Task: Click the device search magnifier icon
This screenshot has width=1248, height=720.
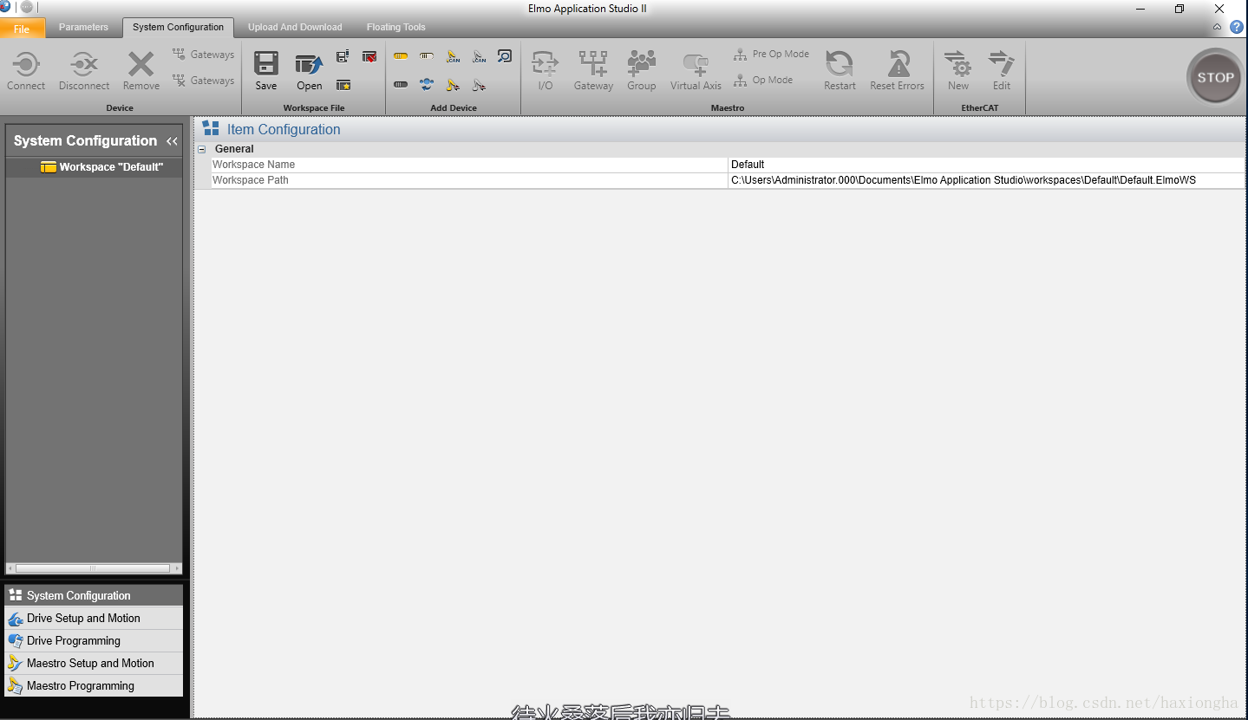Action: click(x=505, y=56)
